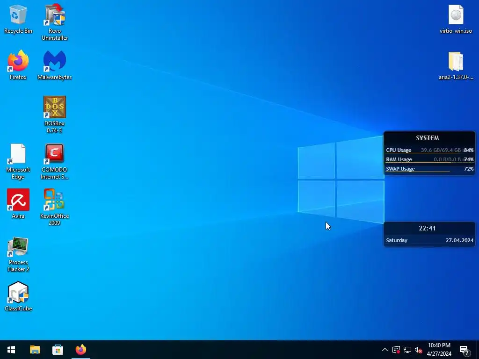Open the Malwarebytes desktop shortcut
This screenshot has width=479, height=359.
pos(55,65)
